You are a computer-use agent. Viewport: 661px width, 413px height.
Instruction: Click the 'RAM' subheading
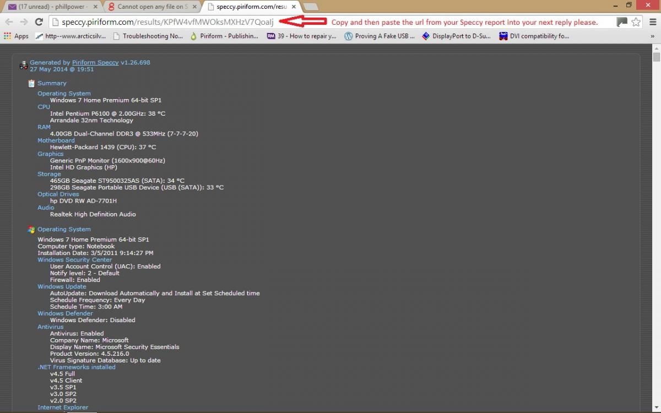click(x=44, y=127)
